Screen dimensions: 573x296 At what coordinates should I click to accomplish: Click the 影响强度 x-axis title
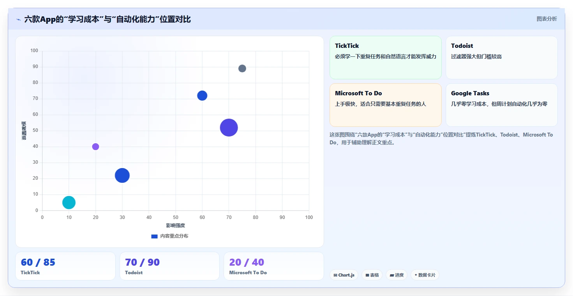point(176,226)
